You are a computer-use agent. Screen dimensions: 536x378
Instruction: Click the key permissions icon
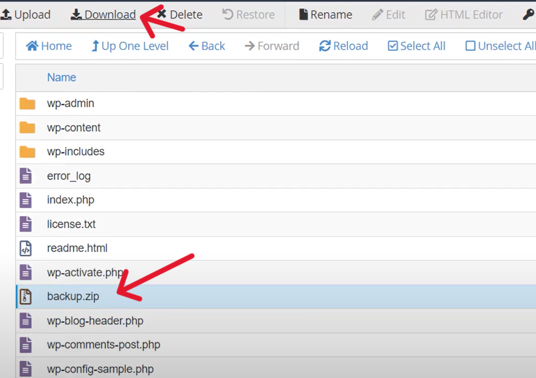point(529,15)
